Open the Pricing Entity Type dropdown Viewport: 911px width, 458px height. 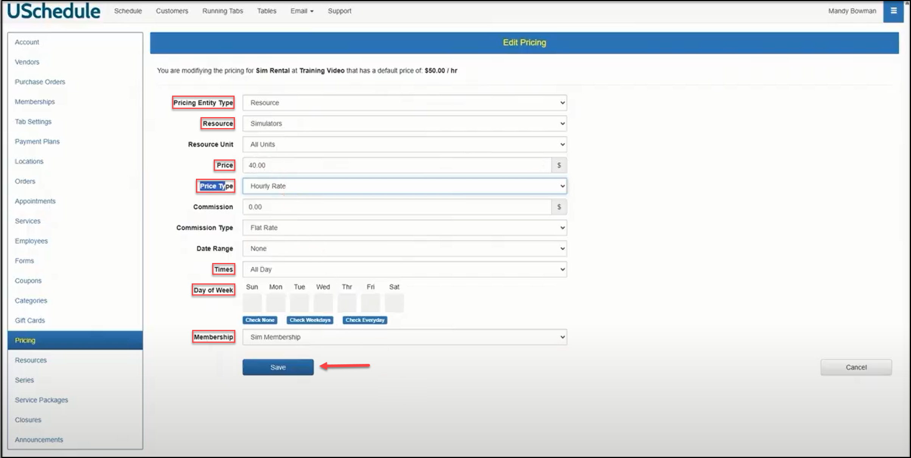pyautogui.click(x=404, y=103)
